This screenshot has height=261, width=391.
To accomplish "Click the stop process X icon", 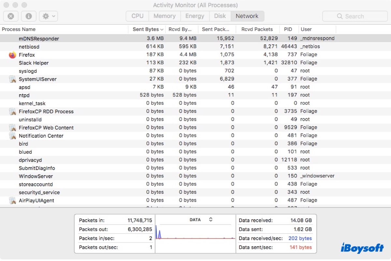I will (x=11, y=16).
